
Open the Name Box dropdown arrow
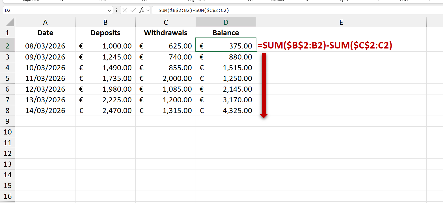tap(109, 10)
